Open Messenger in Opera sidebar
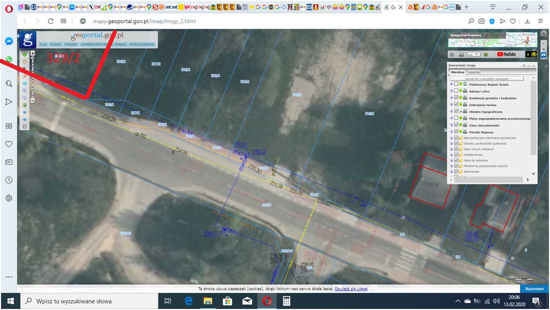This screenshot has width=550, height=310. [x=9, y=41]
